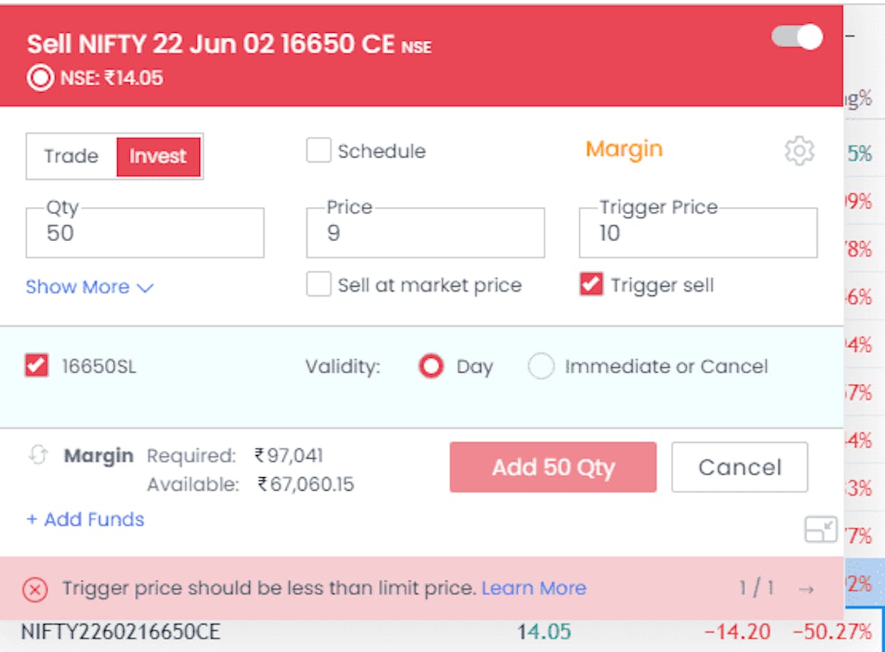
Task: Select the Invest tab
Action: (x=158, y=156)
